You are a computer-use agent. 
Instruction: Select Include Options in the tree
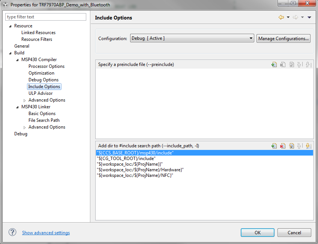tap(44, 87)
